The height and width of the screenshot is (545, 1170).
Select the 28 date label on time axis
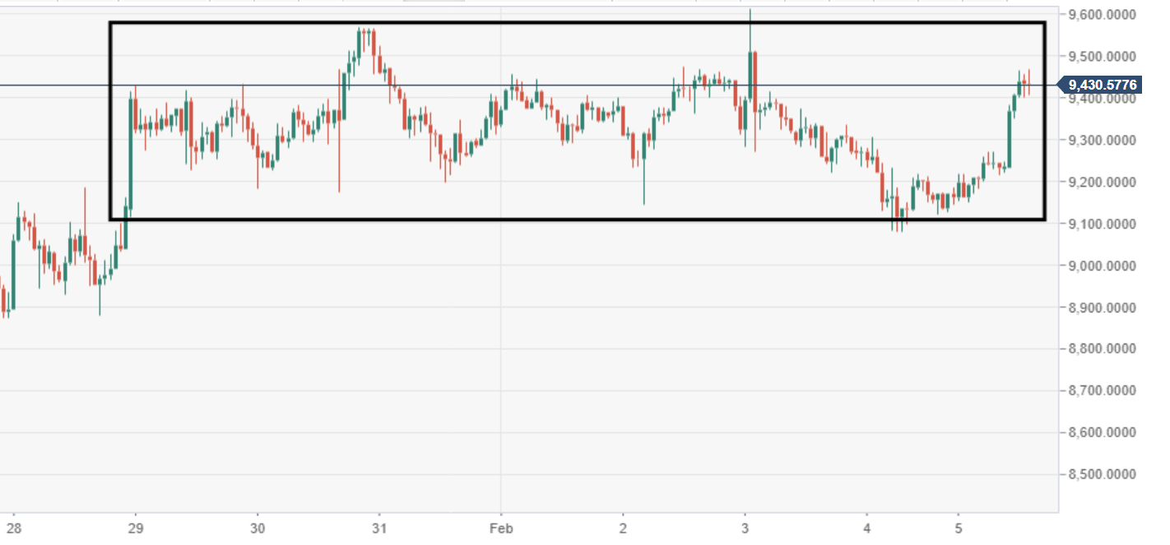[14, 526]
